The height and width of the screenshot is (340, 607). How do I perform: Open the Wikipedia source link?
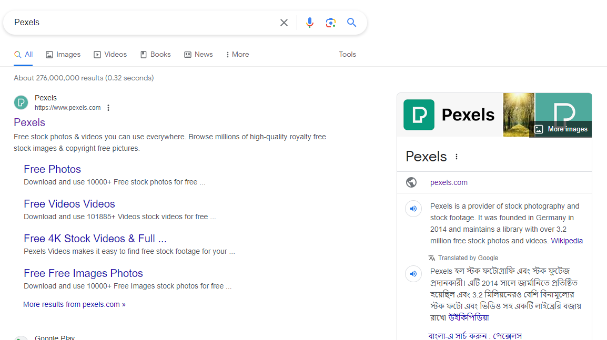tap(567, 241)
